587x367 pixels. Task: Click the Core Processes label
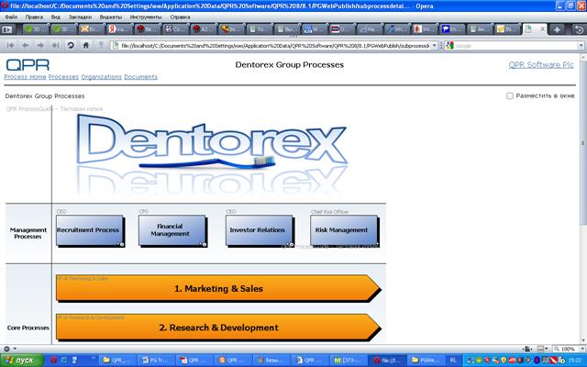pyautogui.click(x=28, y=328)
